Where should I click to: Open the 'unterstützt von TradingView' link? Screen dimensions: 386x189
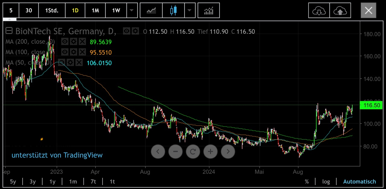point(57,155)
